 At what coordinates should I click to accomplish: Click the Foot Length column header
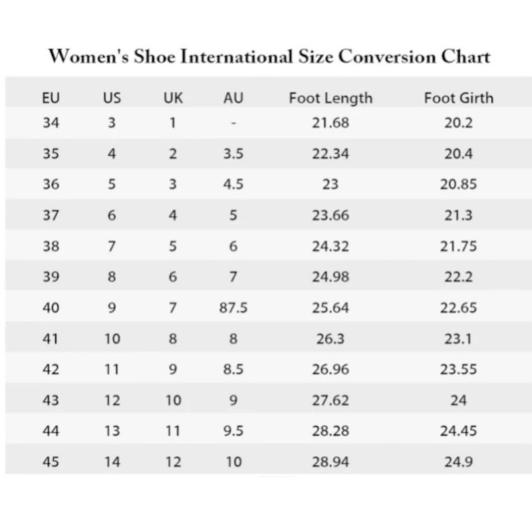[x=331, y=98]
